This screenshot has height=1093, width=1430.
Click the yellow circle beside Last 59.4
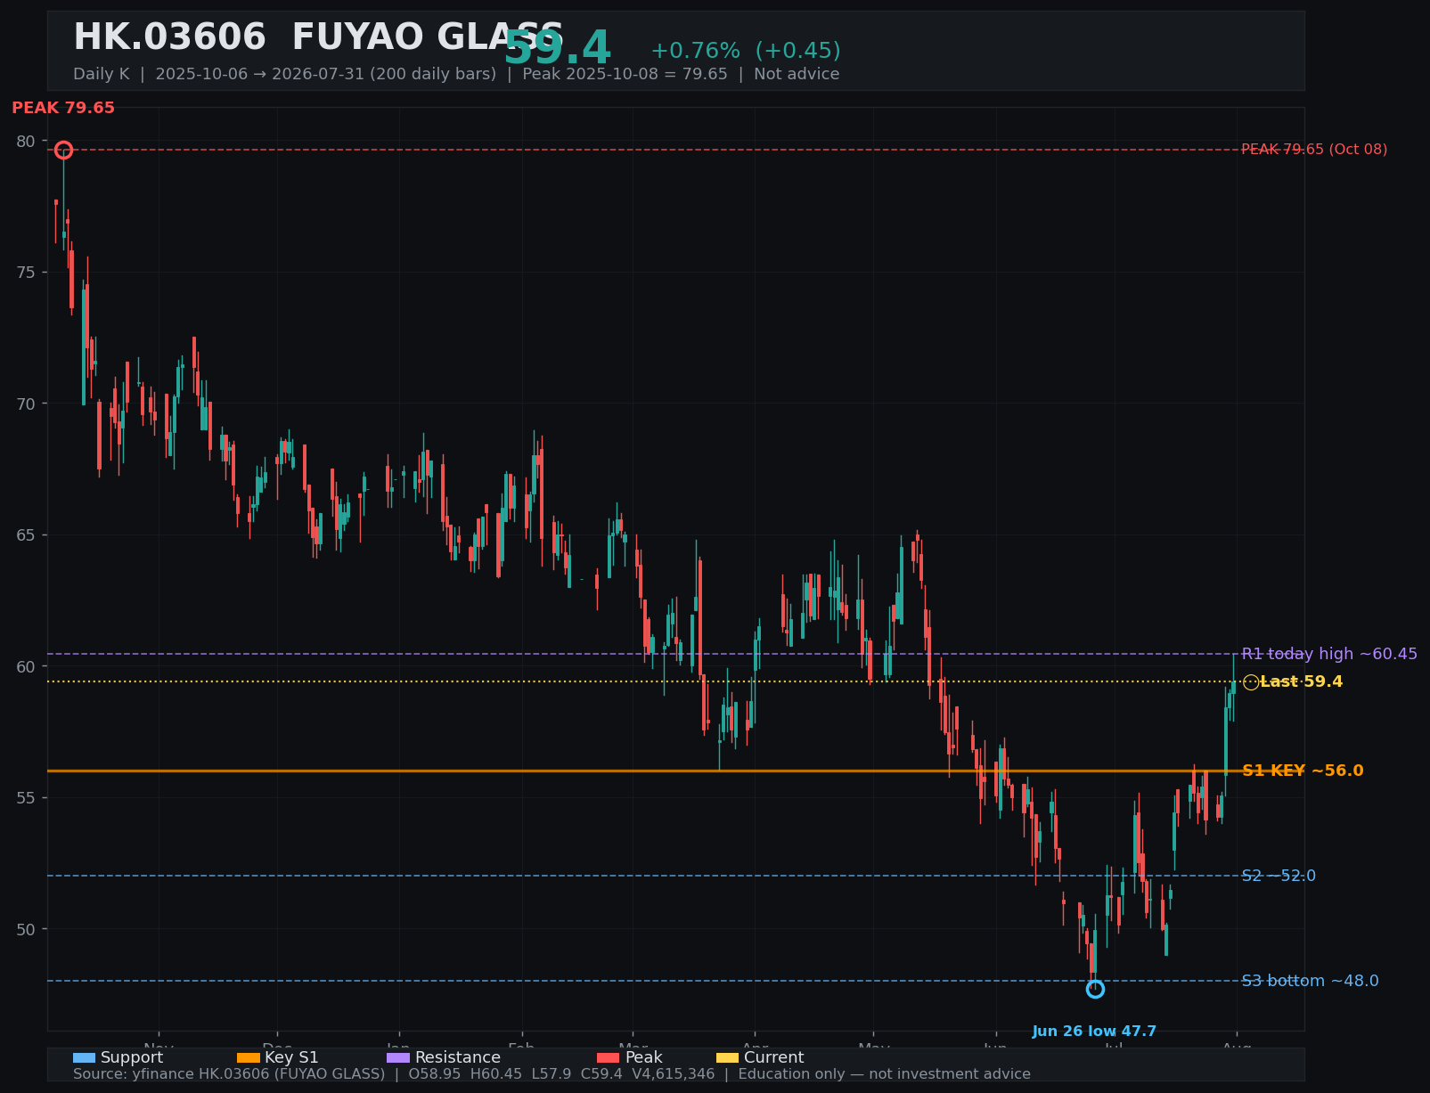[x=1251, y=682]
